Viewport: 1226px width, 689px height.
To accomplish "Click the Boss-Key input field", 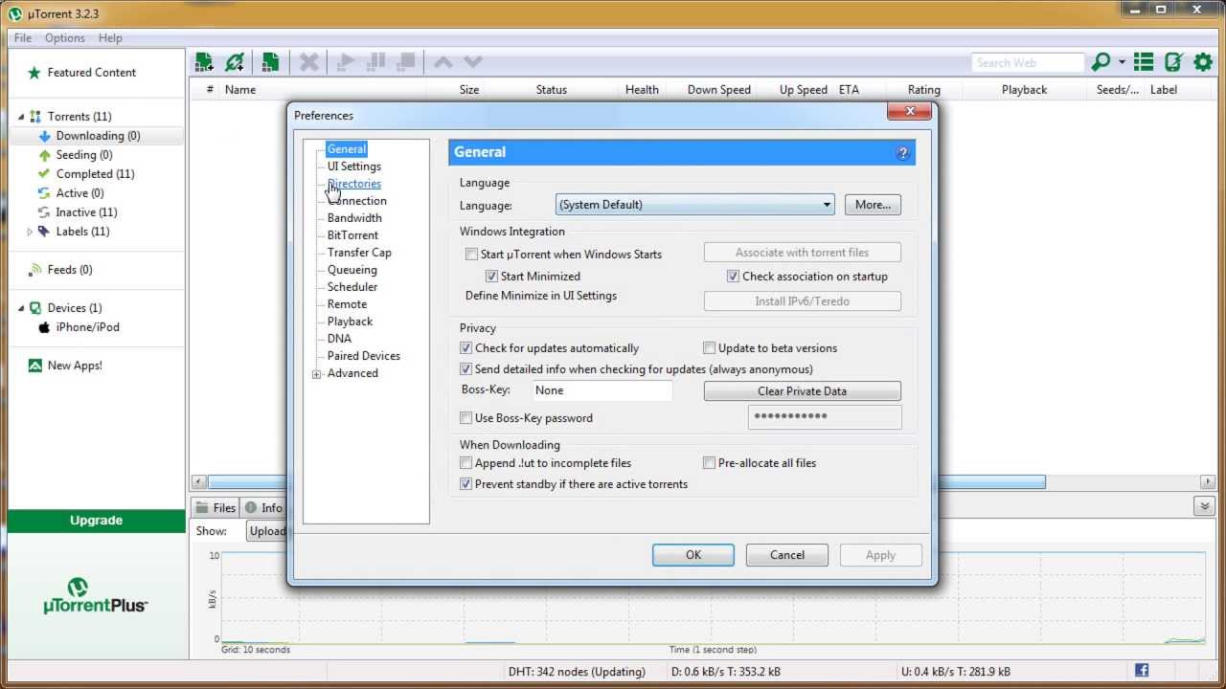I will point(602,390).
